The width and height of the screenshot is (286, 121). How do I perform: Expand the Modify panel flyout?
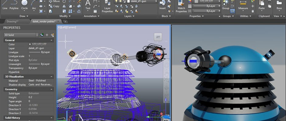coord(65,16)
